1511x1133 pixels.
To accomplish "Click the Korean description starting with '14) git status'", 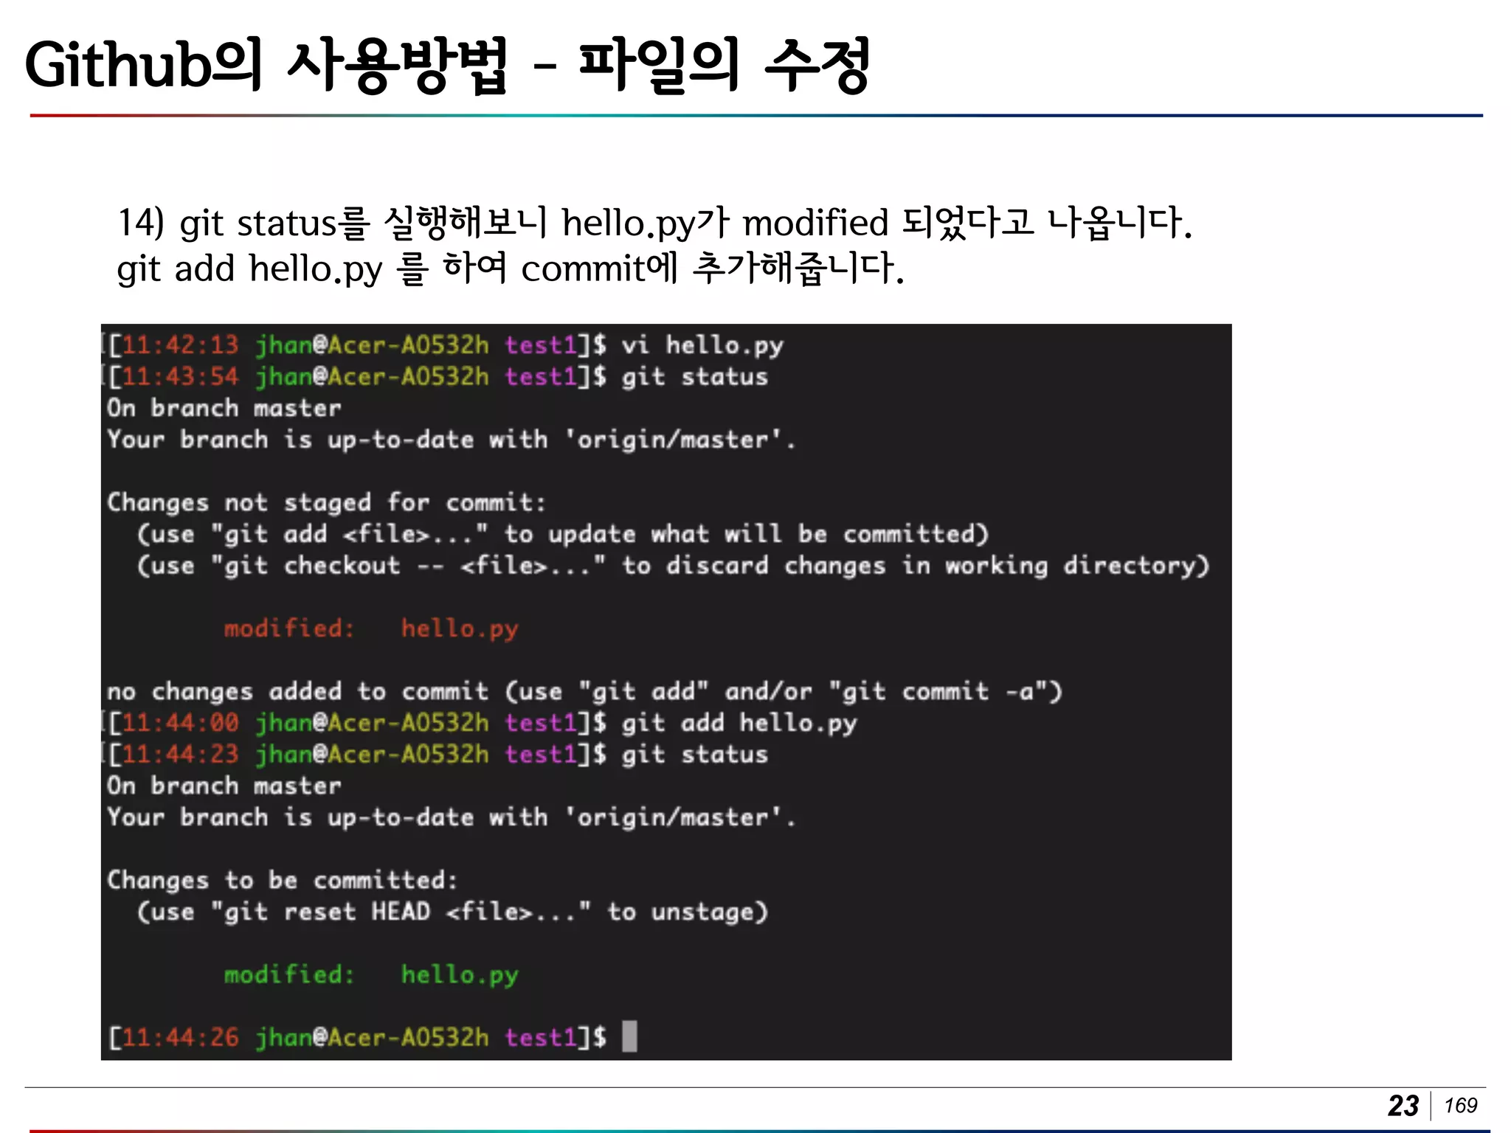I will [x=654, y=223].
